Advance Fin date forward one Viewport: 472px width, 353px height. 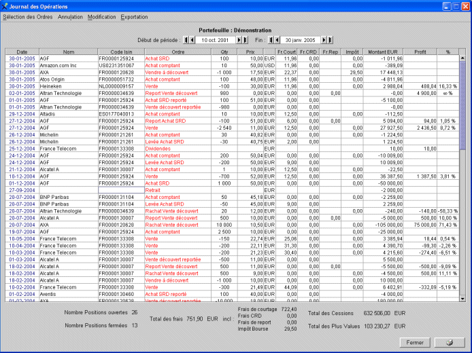pyautogui.click(x=324, y=40)
